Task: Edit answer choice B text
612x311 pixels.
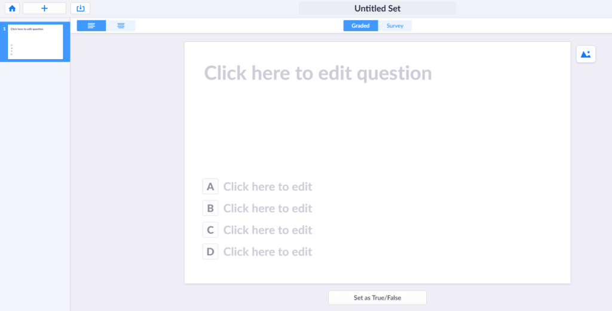Action: pos(268,208)
